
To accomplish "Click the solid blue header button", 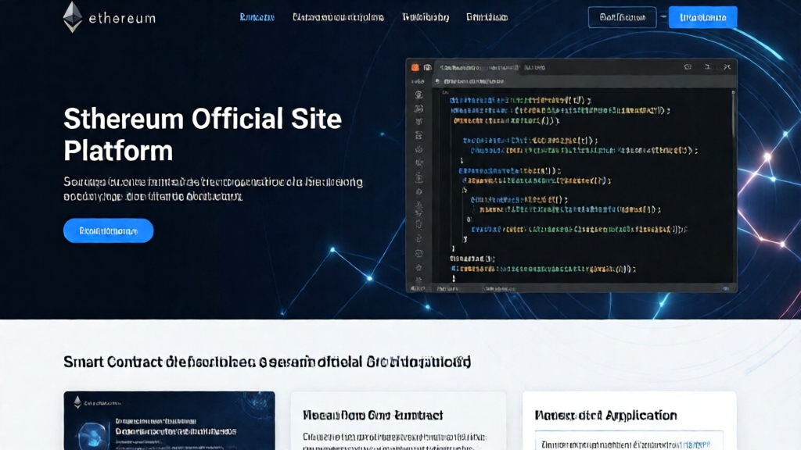I will pos(703,17).
